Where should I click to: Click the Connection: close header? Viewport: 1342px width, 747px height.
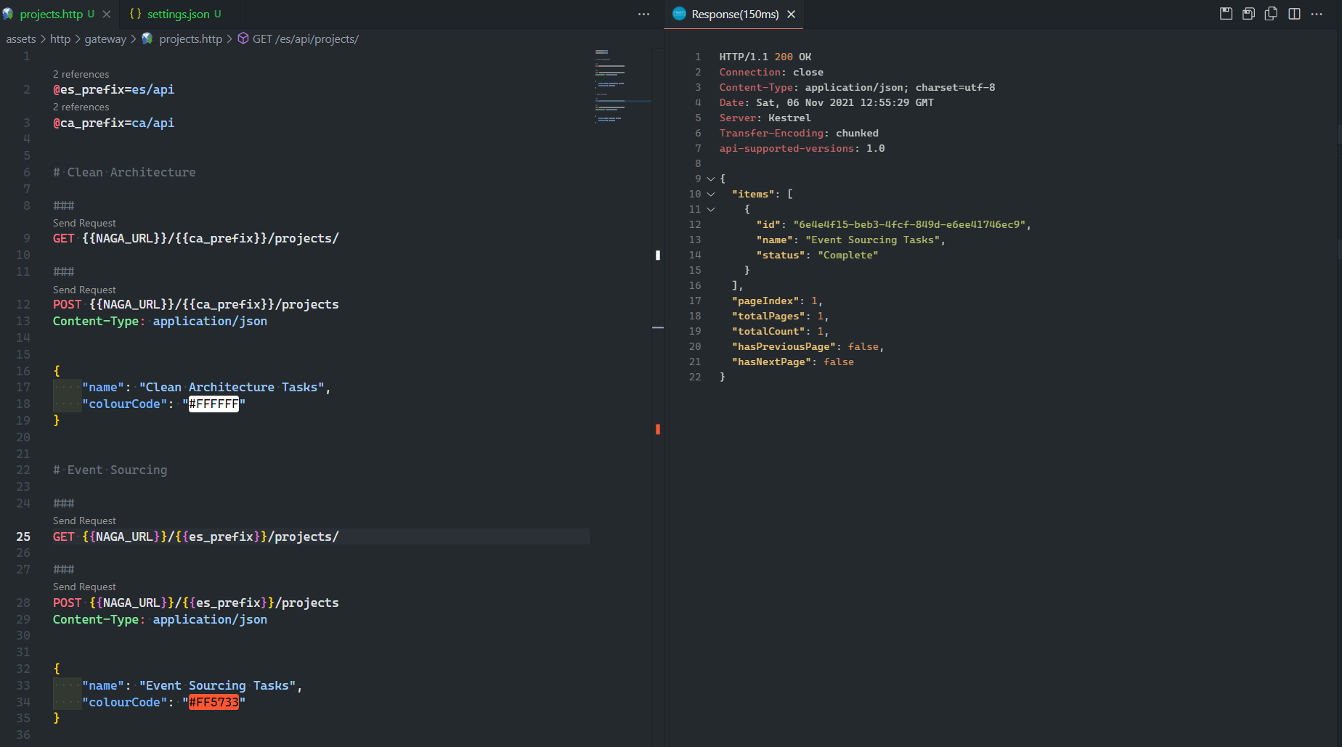click(771, 72)
